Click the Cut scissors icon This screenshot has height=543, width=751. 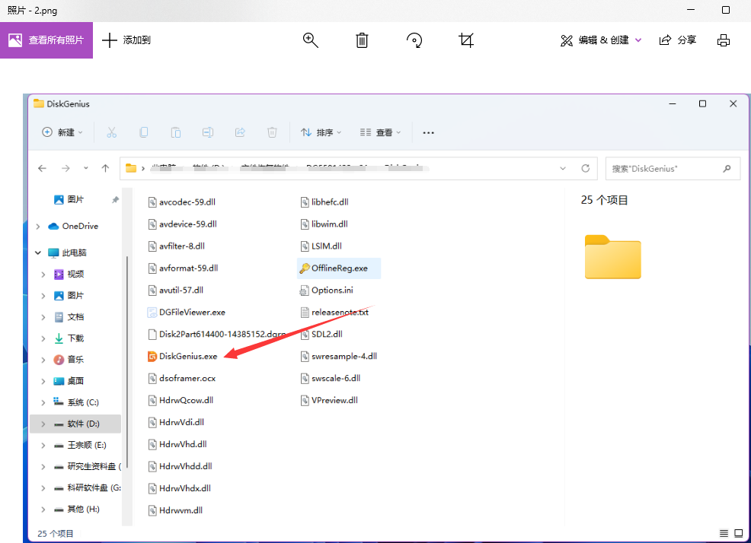coord(112,132)
